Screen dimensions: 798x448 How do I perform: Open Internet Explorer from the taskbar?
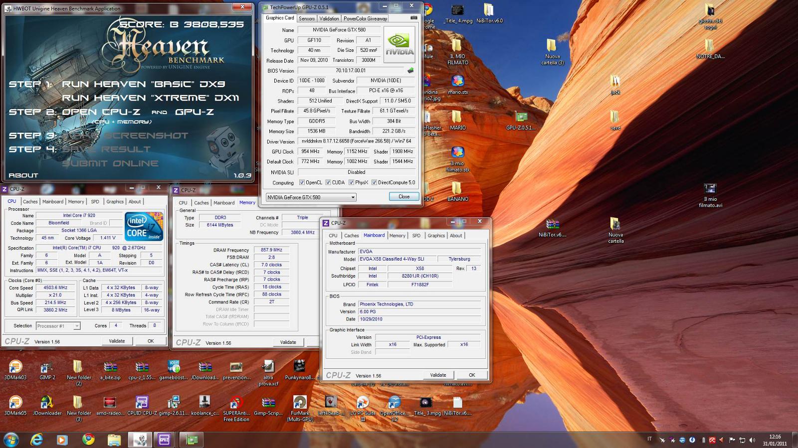pyautogui.click(x=36, y=440)
